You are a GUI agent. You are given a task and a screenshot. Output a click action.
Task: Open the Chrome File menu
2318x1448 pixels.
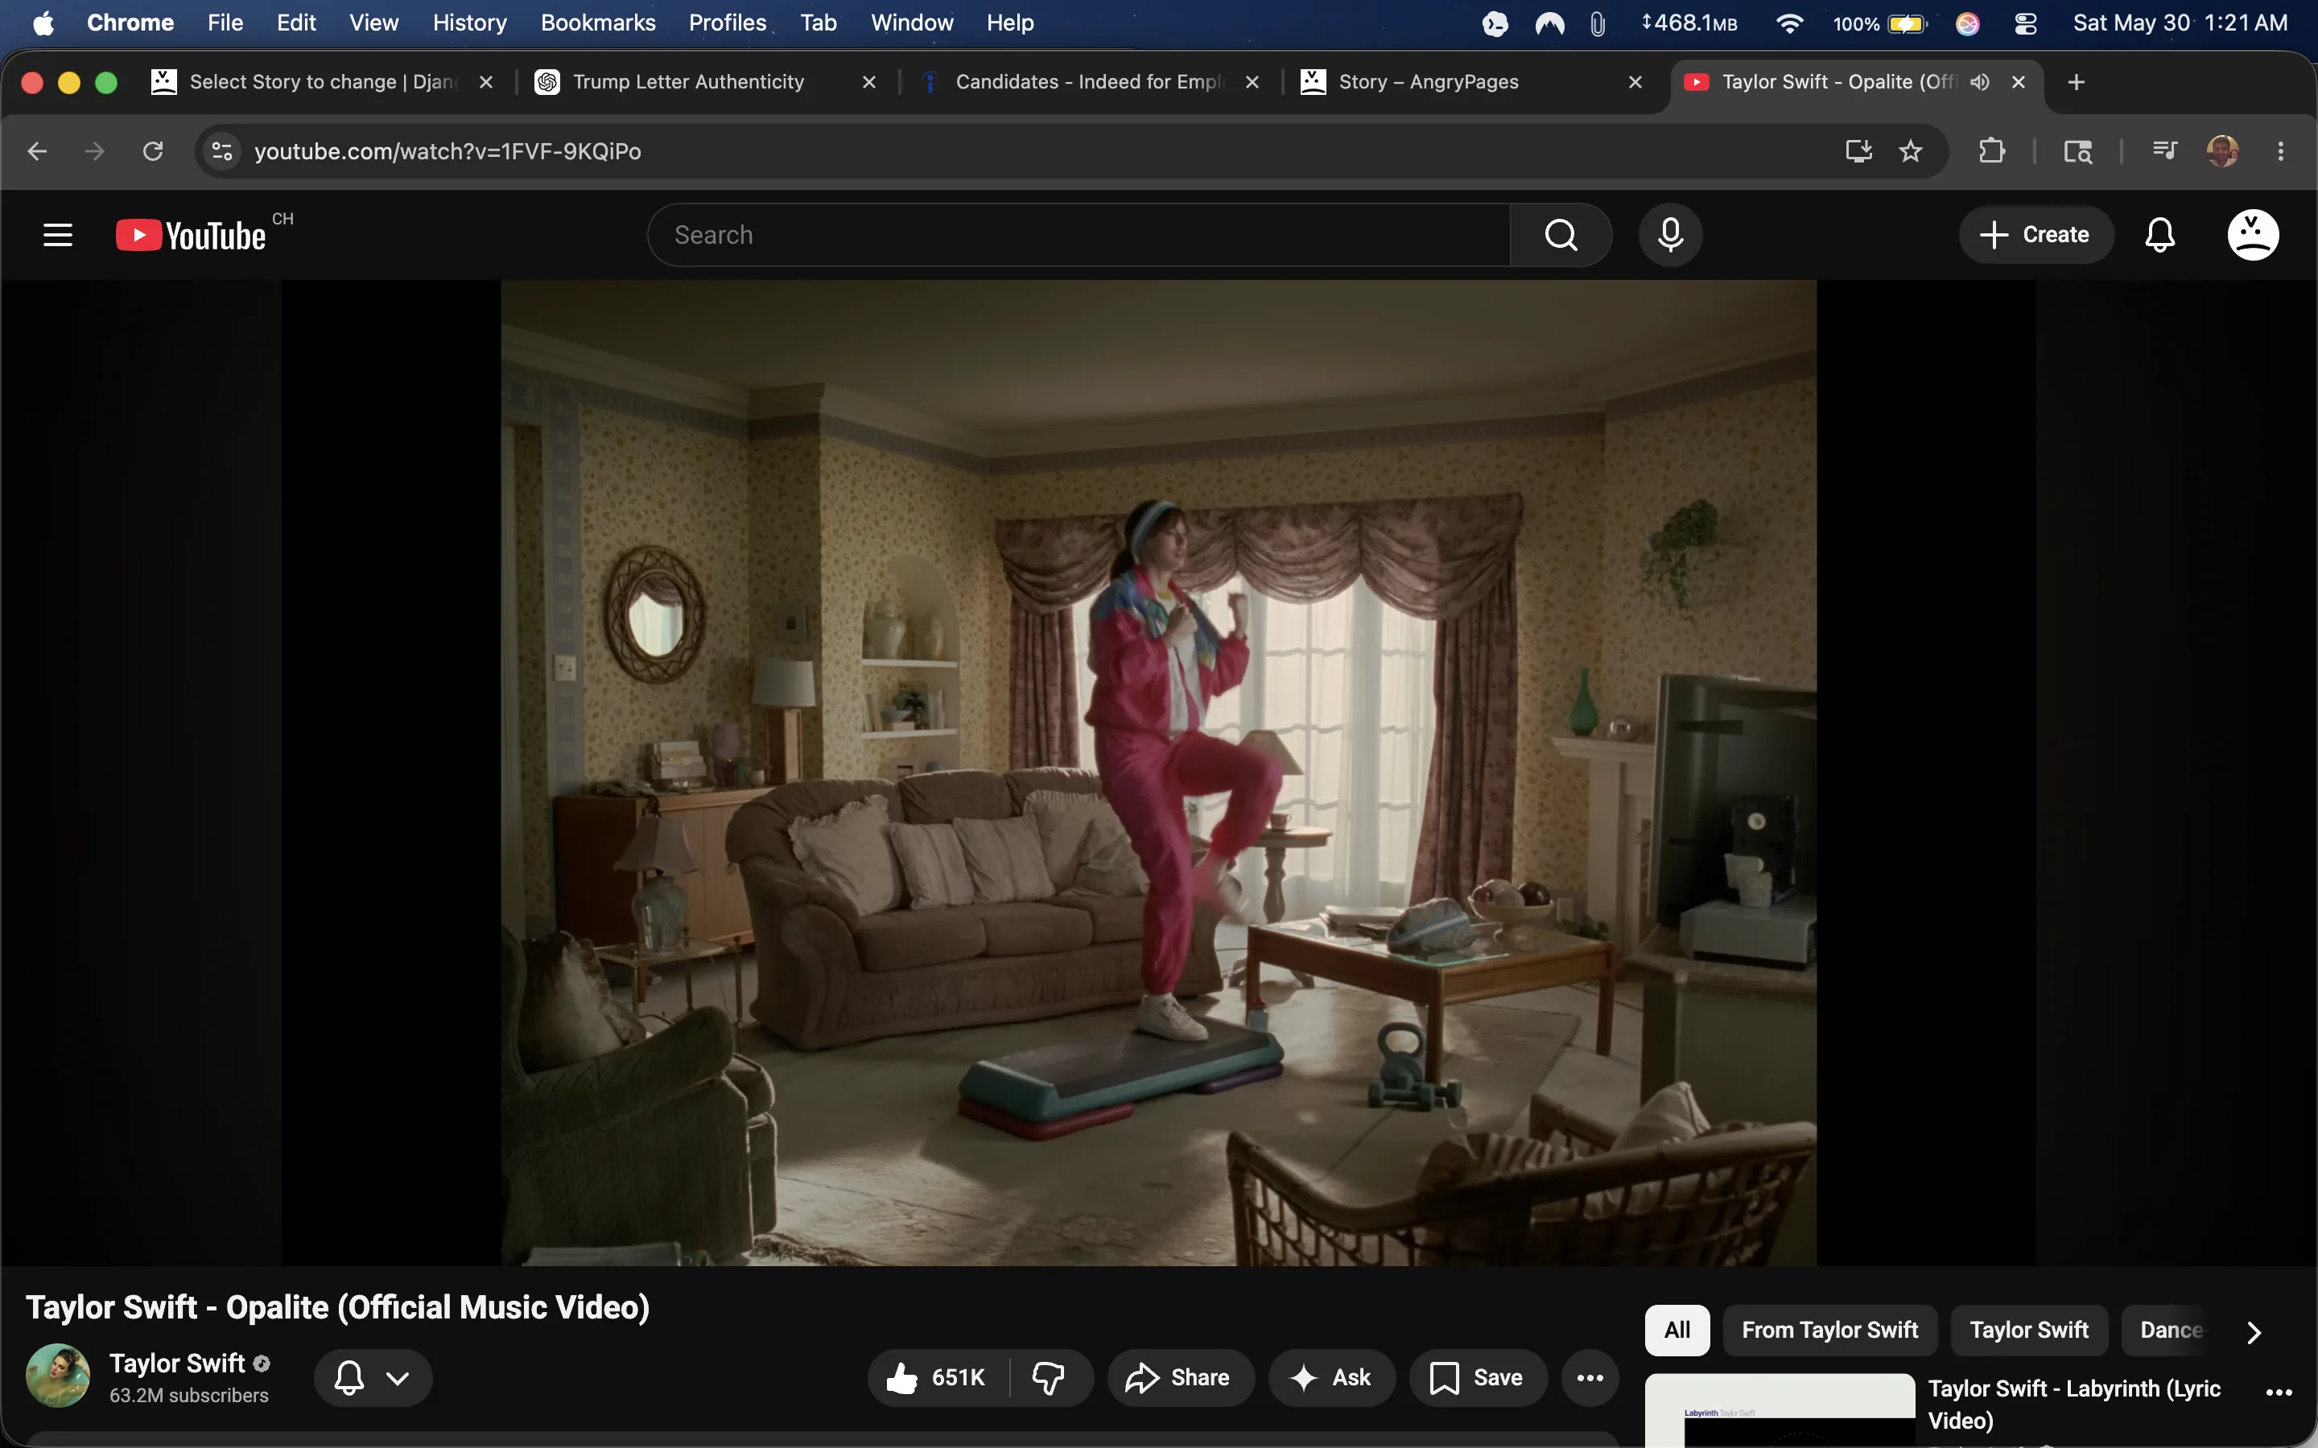(225, 23)
